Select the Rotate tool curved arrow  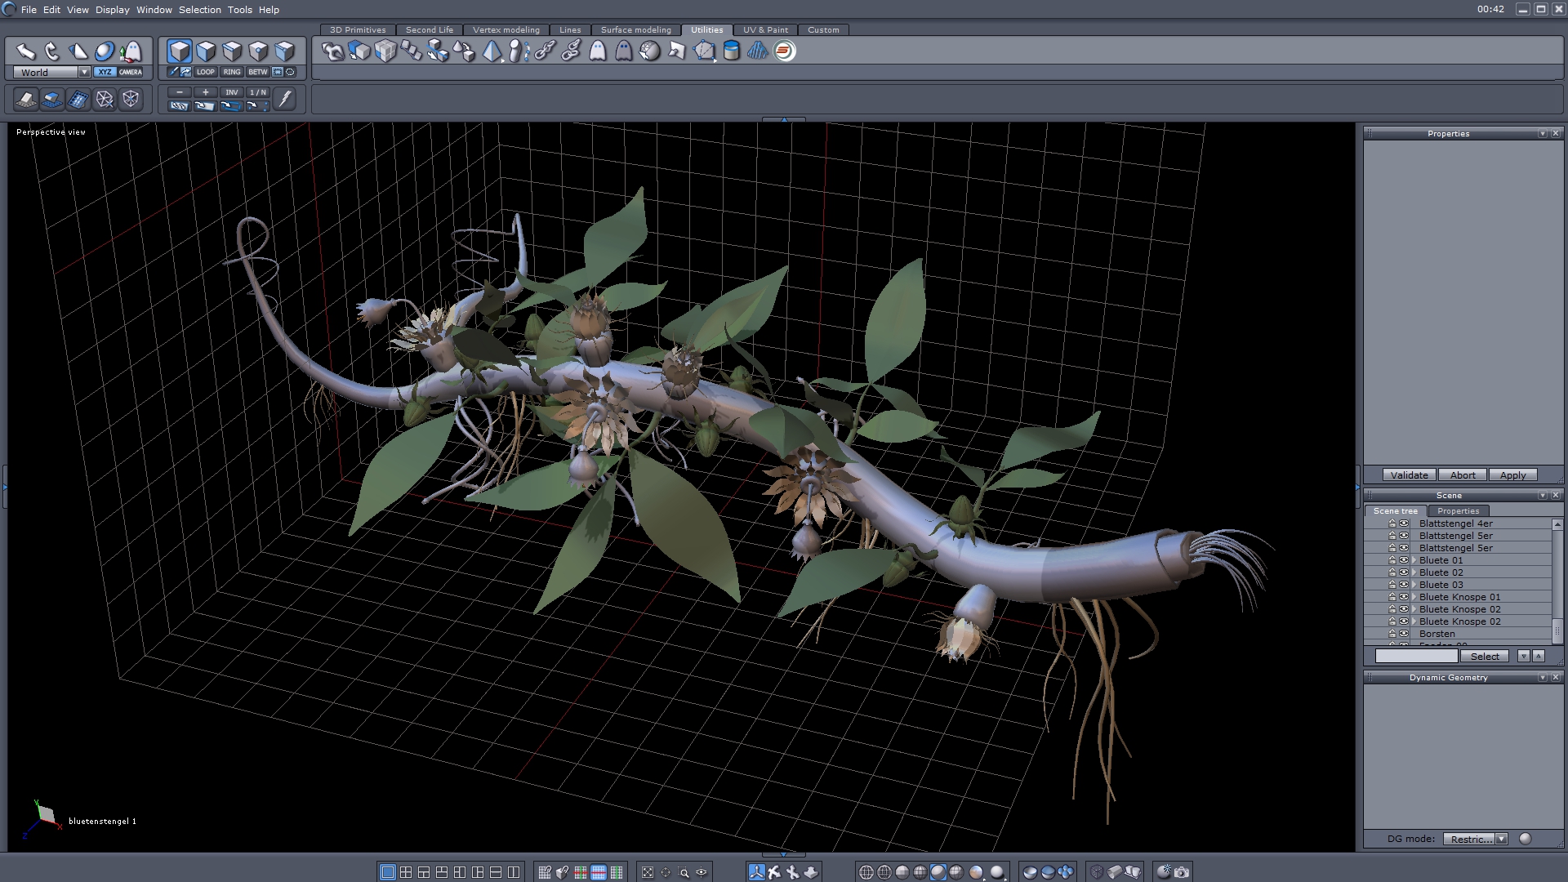click(x=51, y=51)
